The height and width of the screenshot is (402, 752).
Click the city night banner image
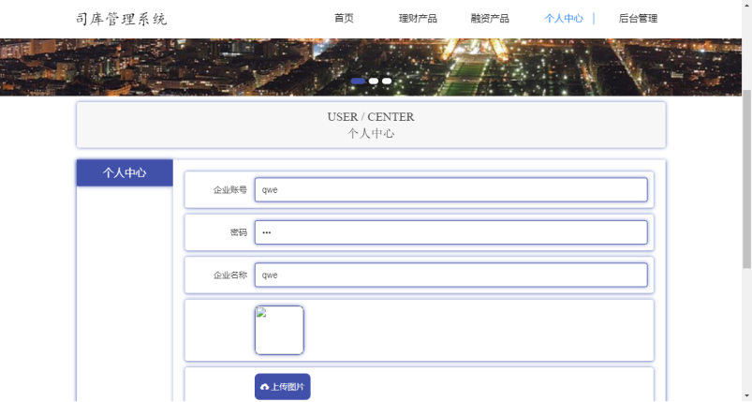187,66
